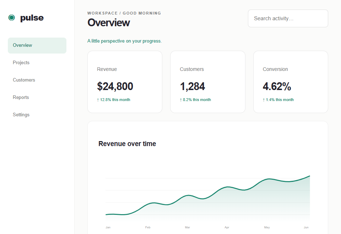The image size is (341, 234).
Task: Click the green pulse logo dot
Action: click(11, 18)
